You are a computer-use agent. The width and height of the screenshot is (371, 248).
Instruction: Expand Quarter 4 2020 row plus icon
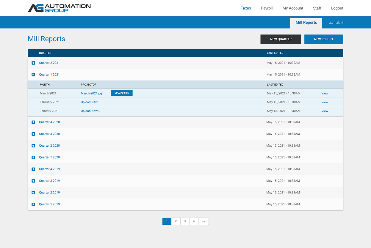point(33,122)
